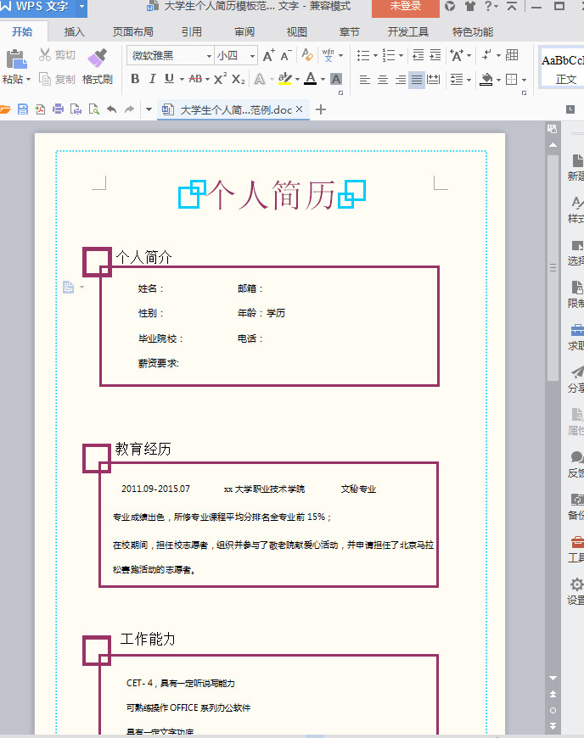Viewport: 584px width, 738px height.
Task: Apply superscript X² formatting
Action: click(220, 79)
